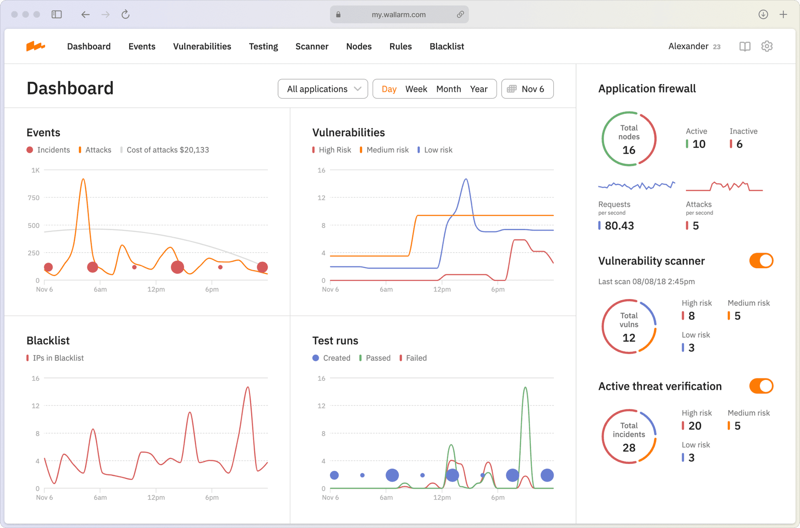Click the Incidents red legend dot
The width and height of the screenshot is (800, 528).
(x=30, y=150)
